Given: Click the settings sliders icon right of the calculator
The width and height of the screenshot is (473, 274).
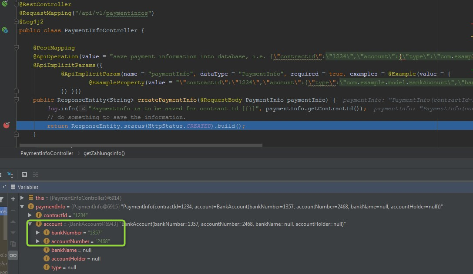Looking at the screenshot, I should (x=36, y=175).
